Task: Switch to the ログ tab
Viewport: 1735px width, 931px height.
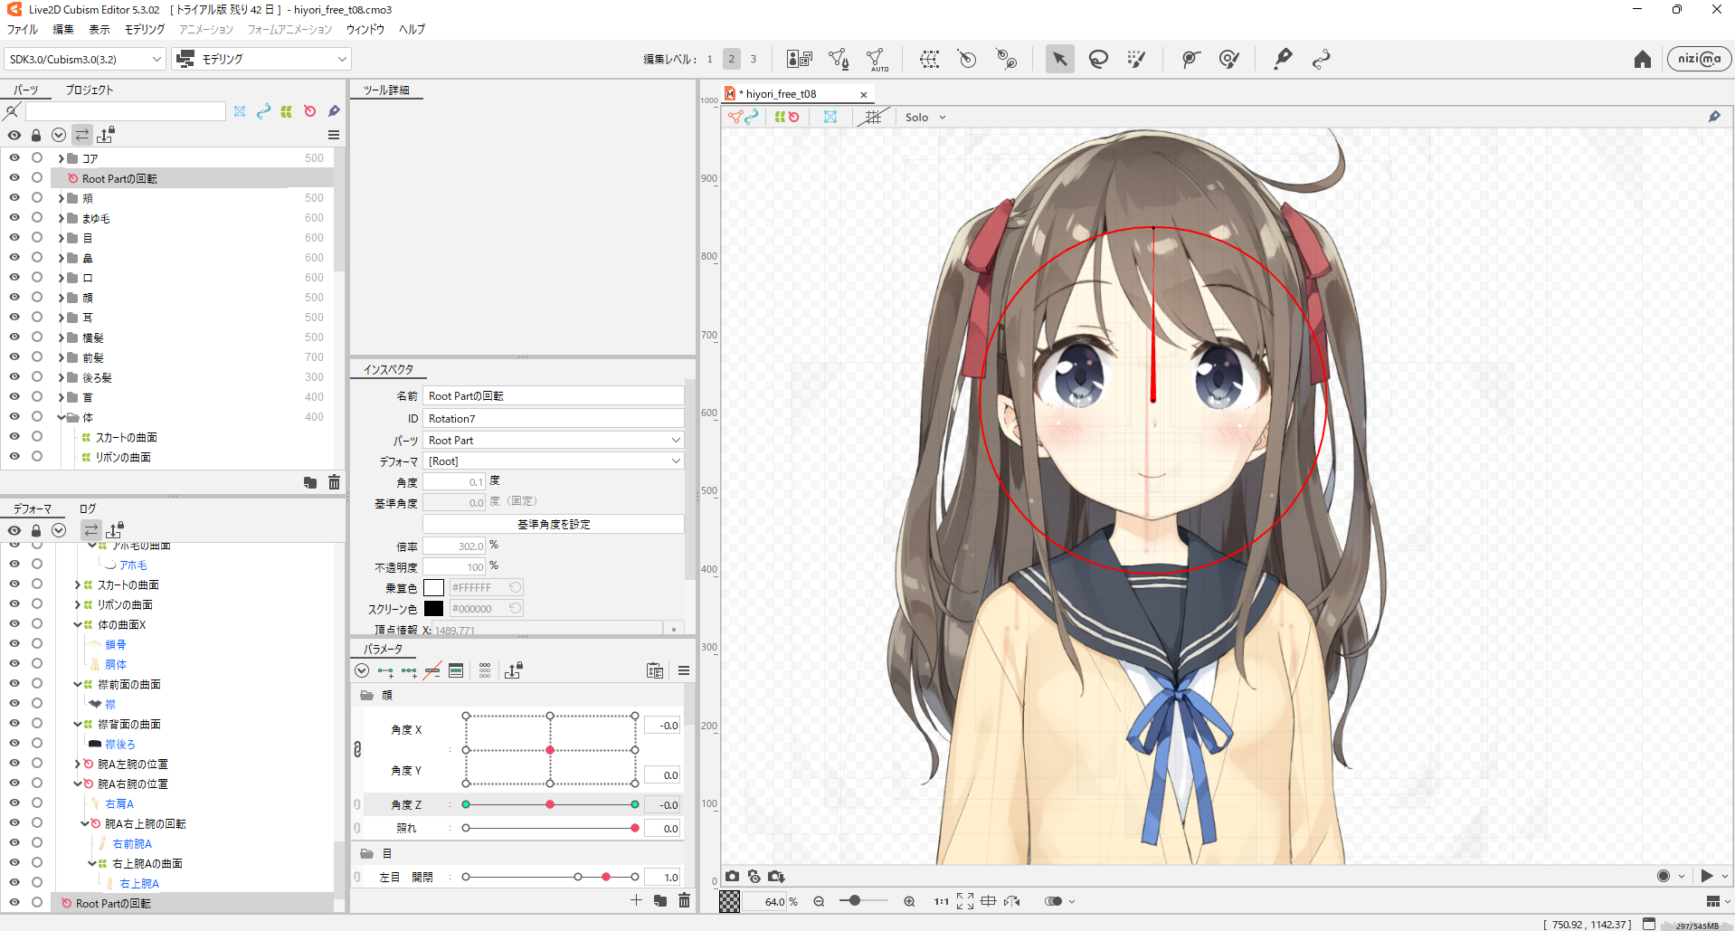Action: click(x=88, y=509)
